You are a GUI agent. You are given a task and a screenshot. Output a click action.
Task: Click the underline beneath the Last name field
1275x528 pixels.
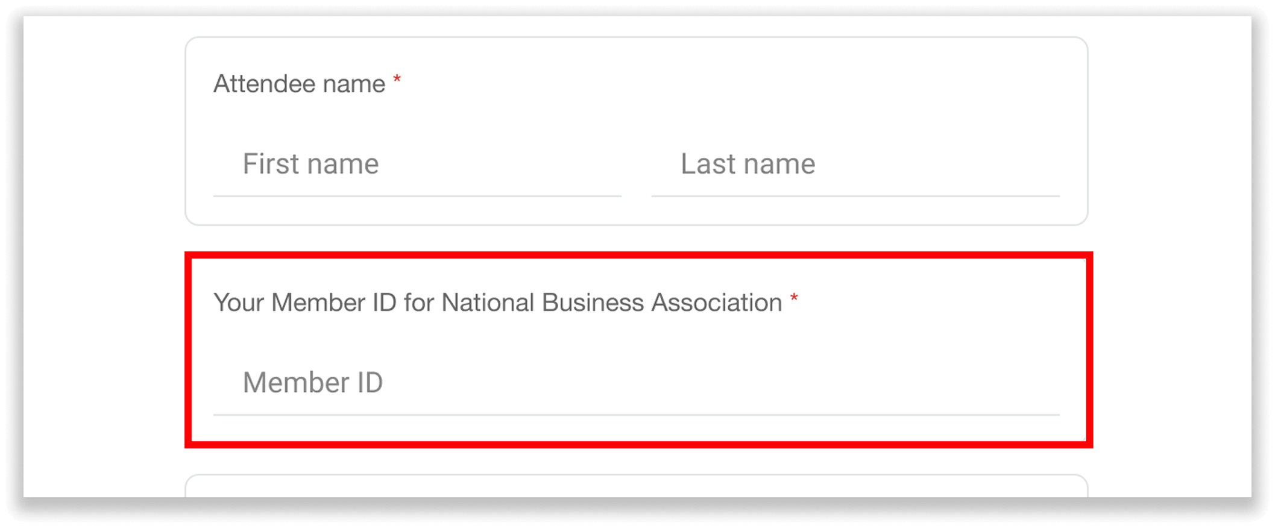click(855, 196)
